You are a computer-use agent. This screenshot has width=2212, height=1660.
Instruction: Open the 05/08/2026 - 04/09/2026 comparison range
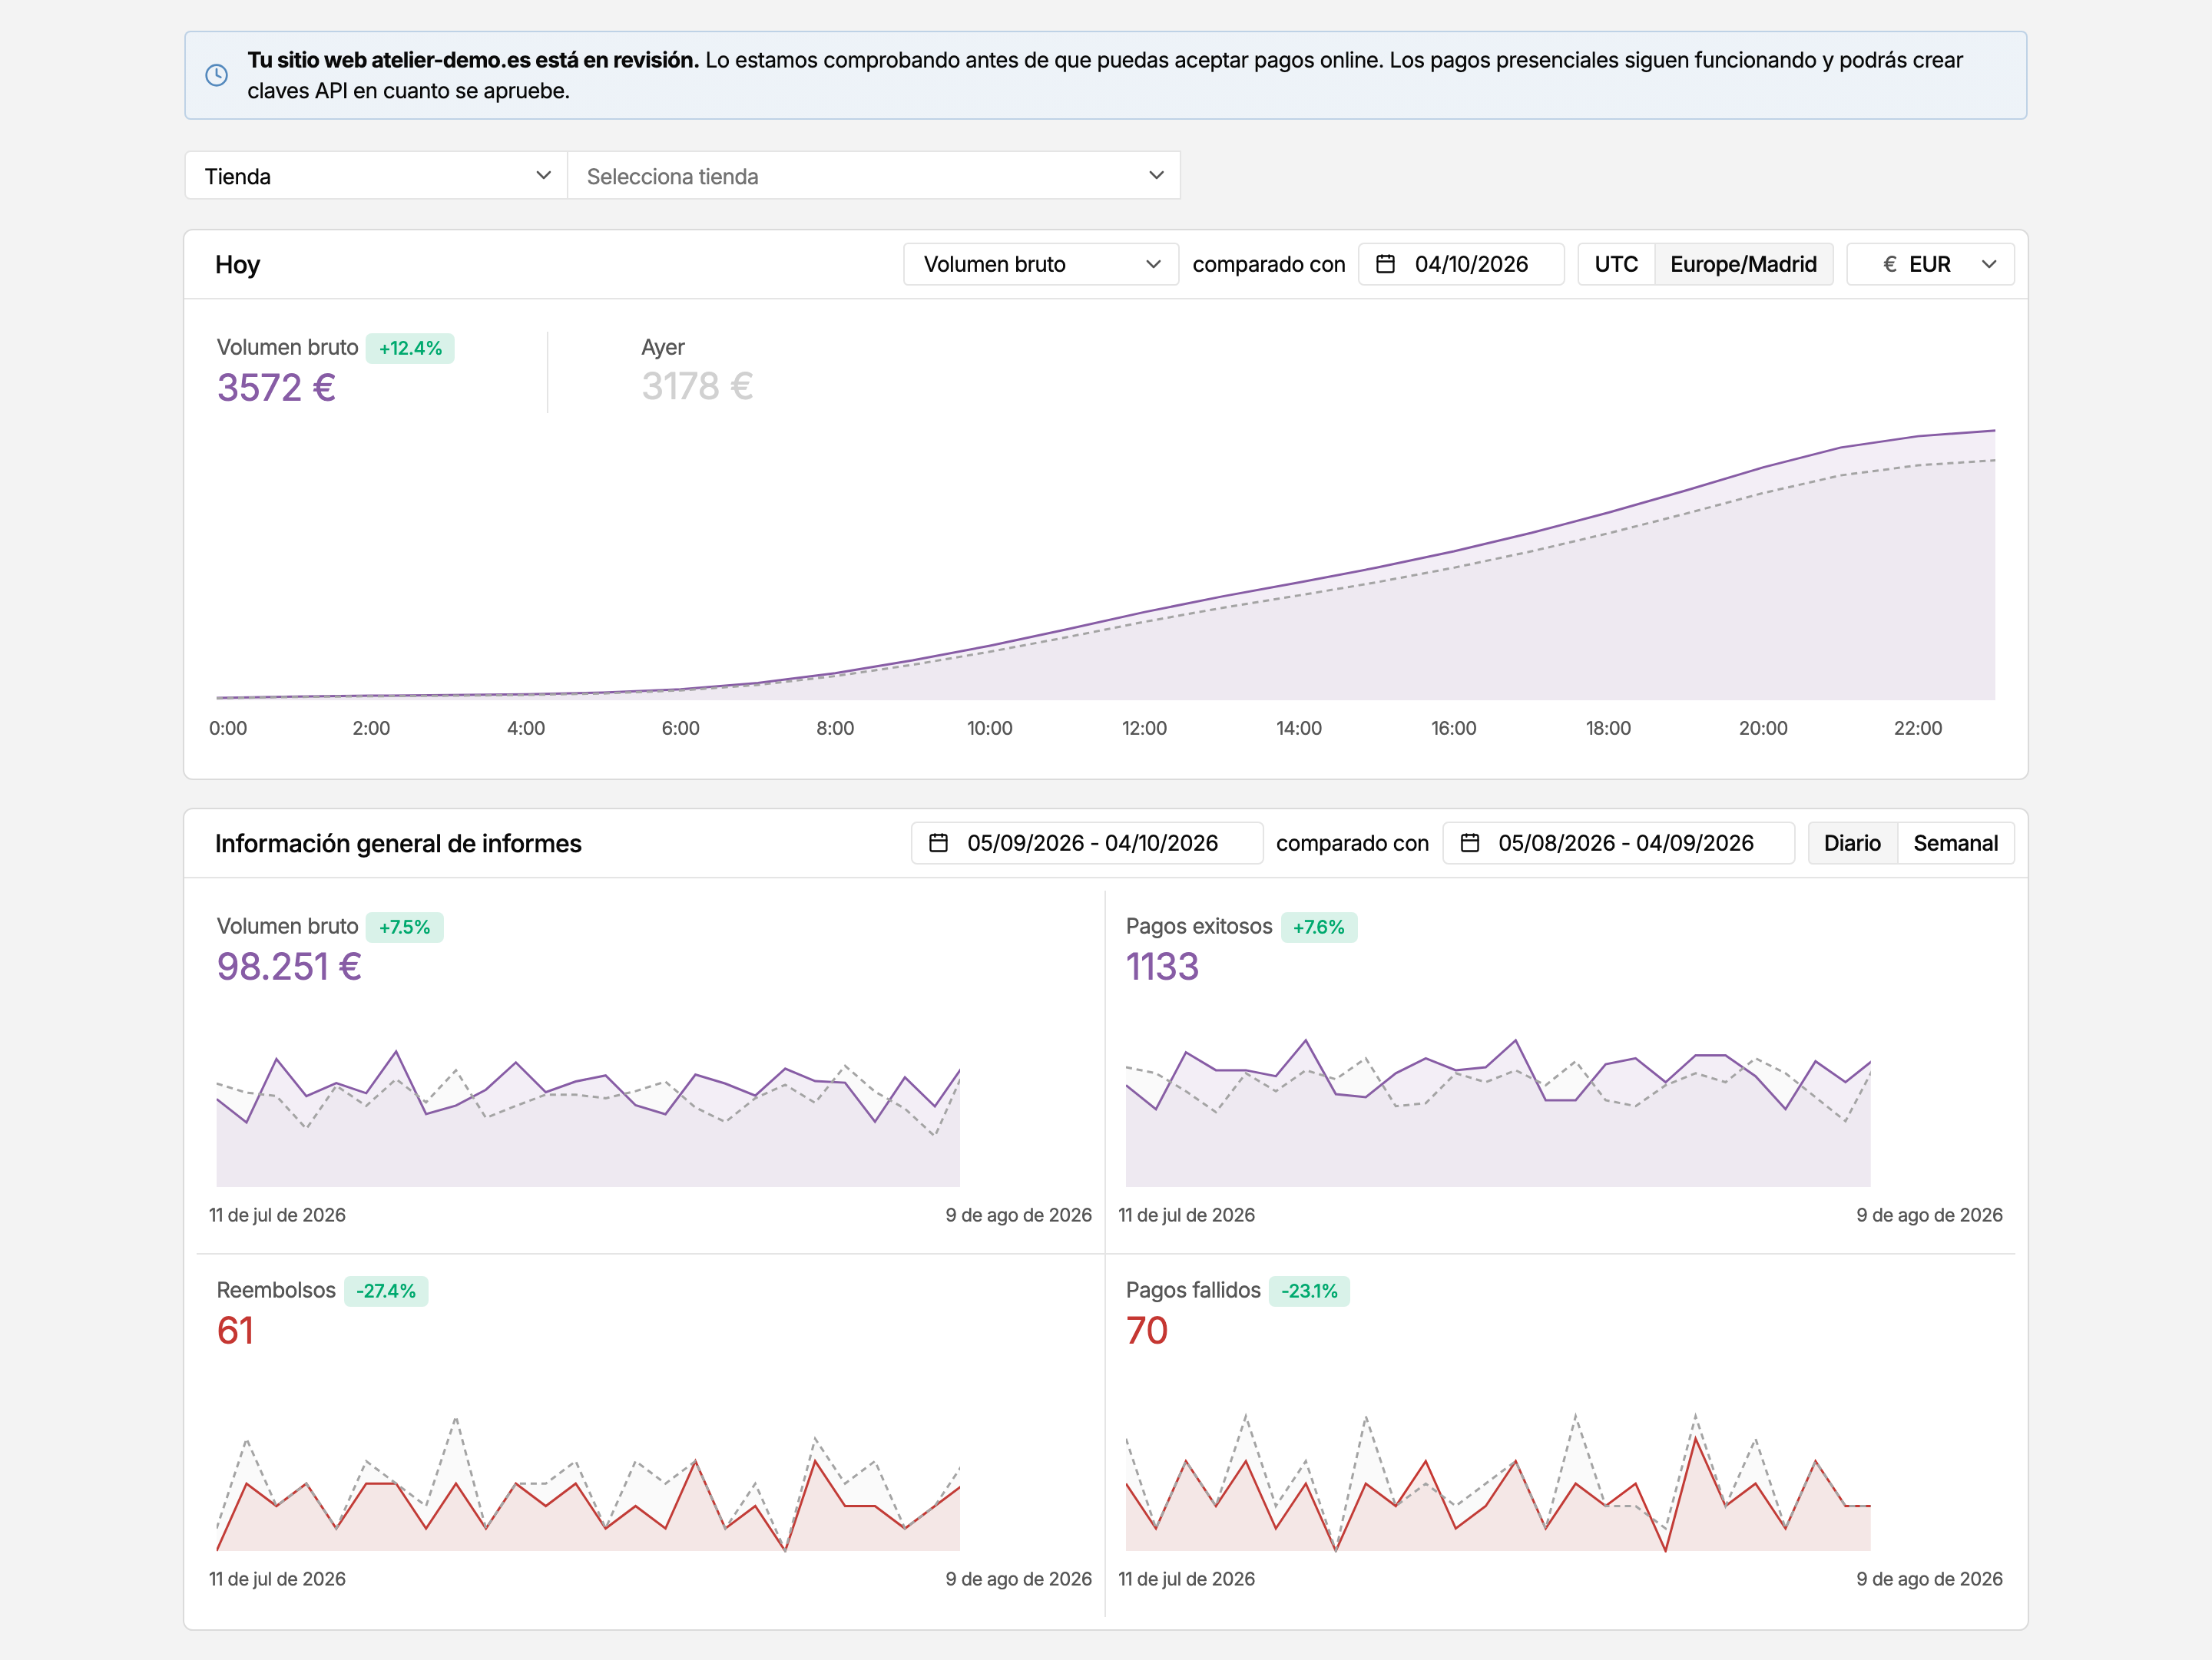tap(1618, 842)
